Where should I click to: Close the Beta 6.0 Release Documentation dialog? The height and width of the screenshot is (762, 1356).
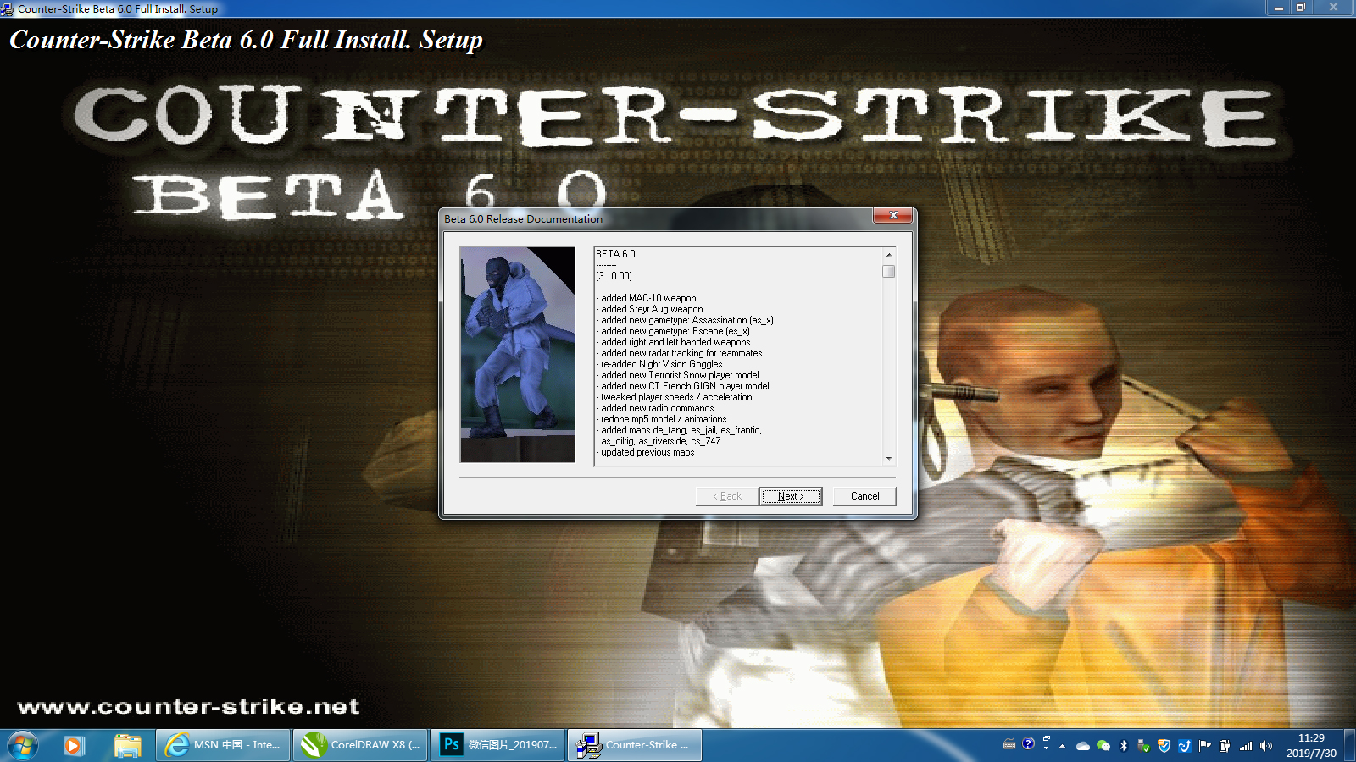(893, 216)
